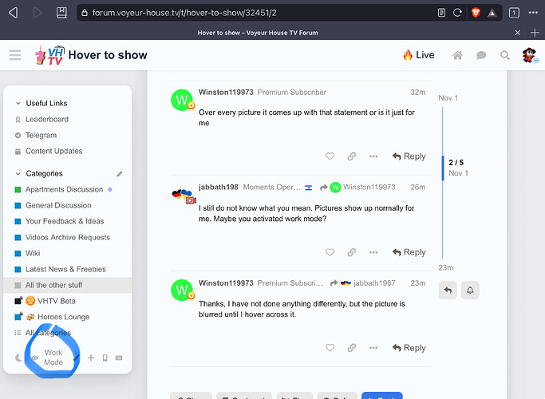Collapse the Categories section
Image resolution: width=545 pixels, height=399 pixels.
(x=19, y=173)
